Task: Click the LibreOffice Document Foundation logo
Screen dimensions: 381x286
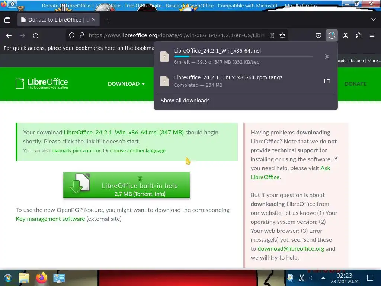Action: 42,83
